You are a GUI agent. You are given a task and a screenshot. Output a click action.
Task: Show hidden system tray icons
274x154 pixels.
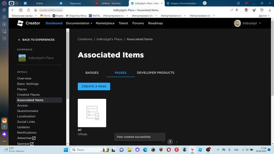218,150
